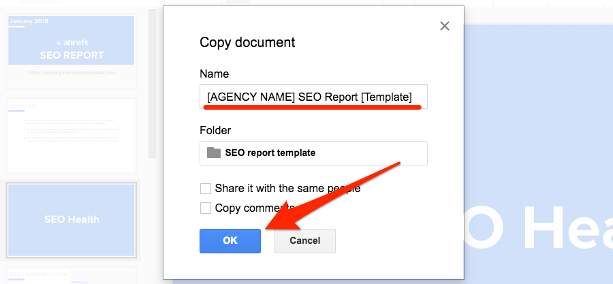
Task: Open the SEO Health Overview slide thumbnail
Action: point(72,275)
